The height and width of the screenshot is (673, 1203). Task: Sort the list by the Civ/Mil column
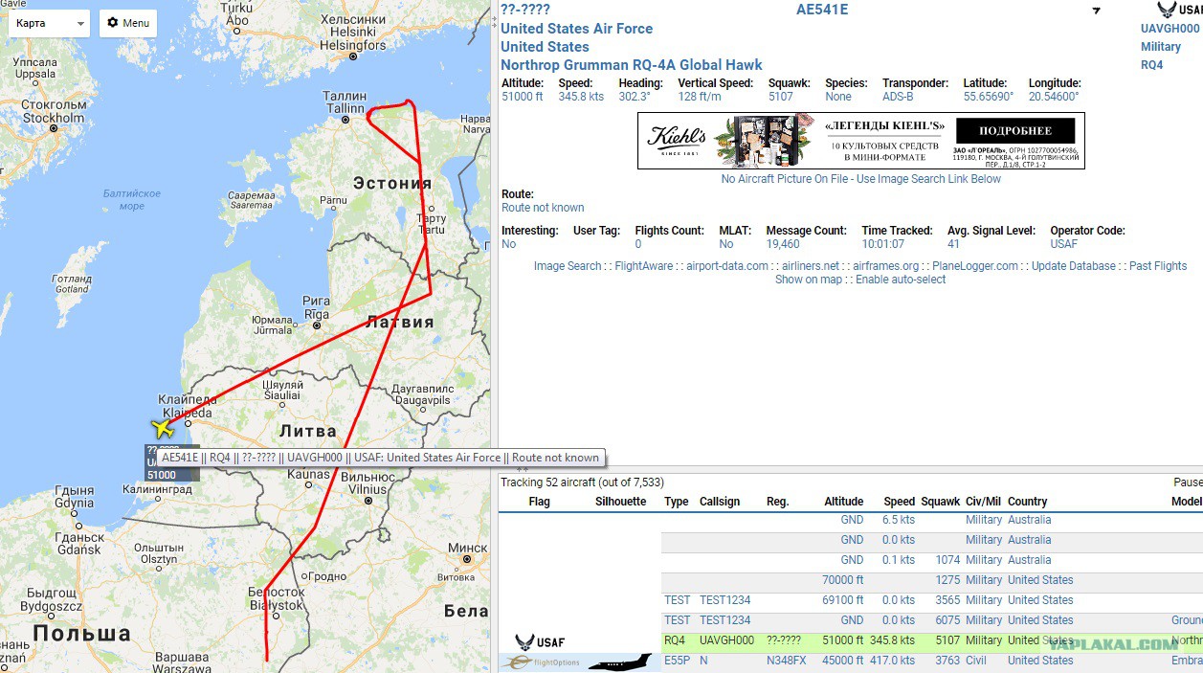[x=985, y=502]
